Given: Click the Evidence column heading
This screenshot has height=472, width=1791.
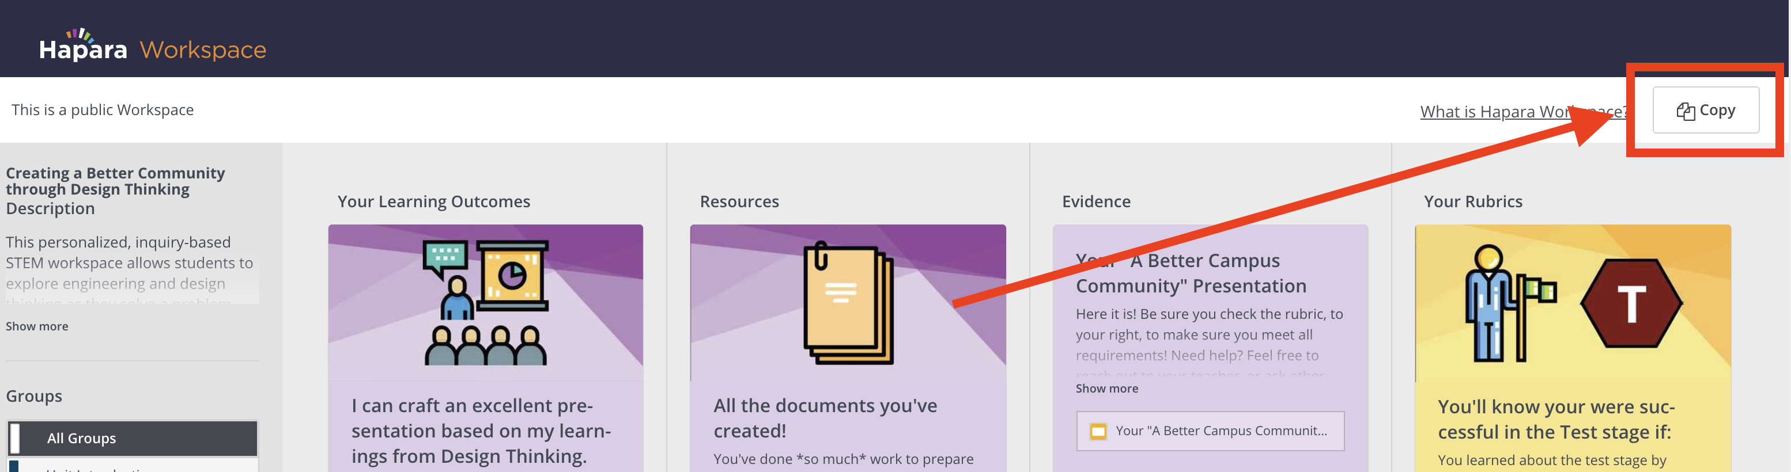Looking at the screenshot, I should click(x=1095, y=201).
